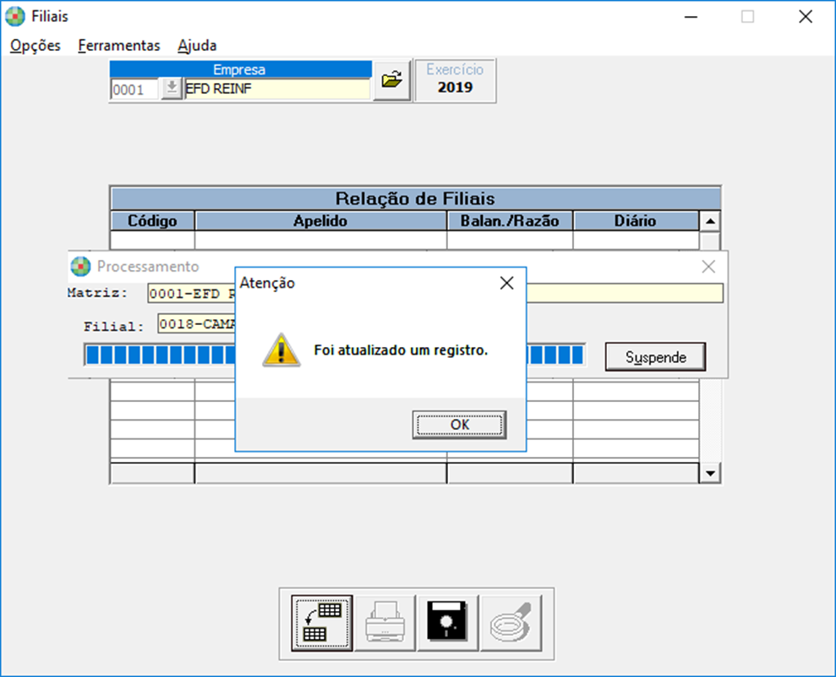Click the scroll down arrow of Filiais table

click(710, 473)
